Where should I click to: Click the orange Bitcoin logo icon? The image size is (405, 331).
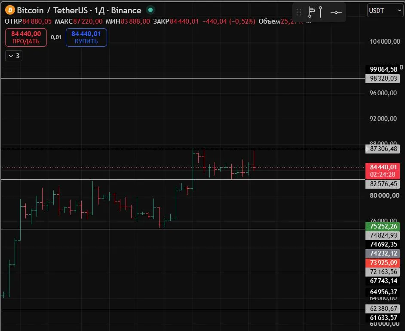pyautogui.click(x=10, y=10)
